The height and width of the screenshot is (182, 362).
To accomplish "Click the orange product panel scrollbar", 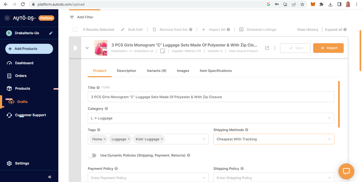I will tap(339, 104).
